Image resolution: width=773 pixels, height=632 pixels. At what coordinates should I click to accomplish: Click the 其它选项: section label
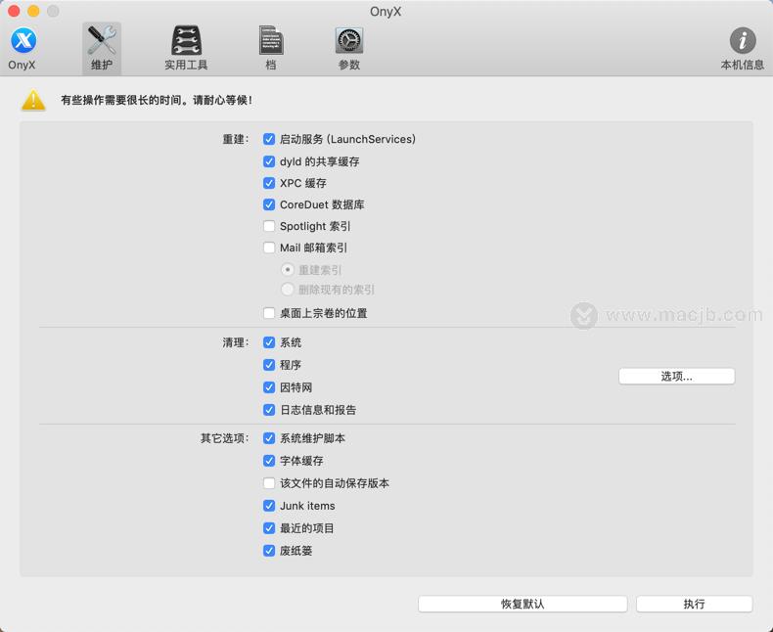click(224, 437)
